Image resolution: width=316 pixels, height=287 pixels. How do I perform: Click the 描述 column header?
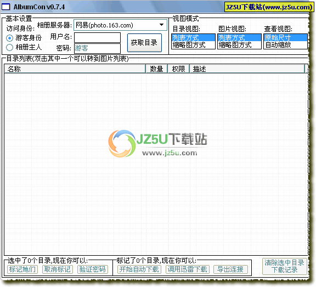[x=247, y=69]
